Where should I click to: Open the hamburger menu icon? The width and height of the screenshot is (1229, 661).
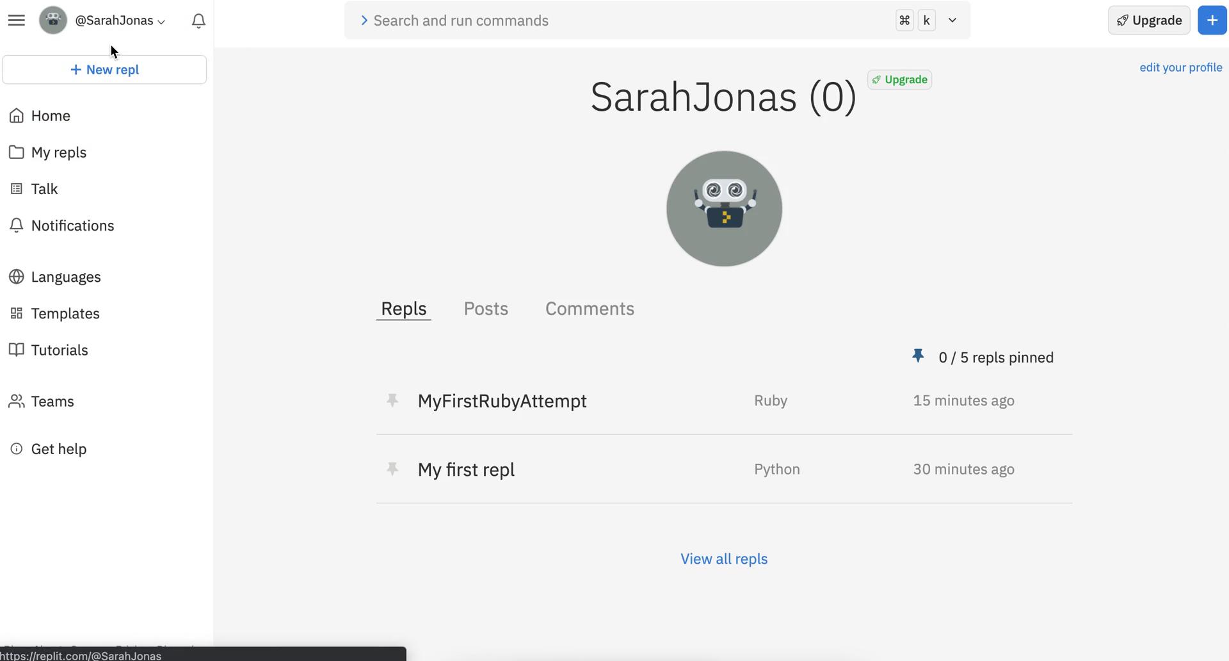pos(17,20)
